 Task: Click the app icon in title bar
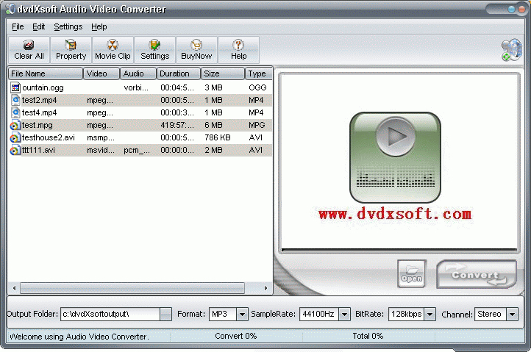tap(10, 9)
